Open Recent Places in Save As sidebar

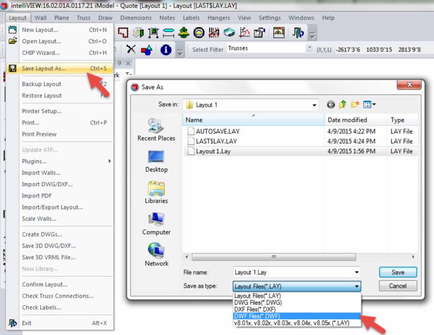[156, 129]
